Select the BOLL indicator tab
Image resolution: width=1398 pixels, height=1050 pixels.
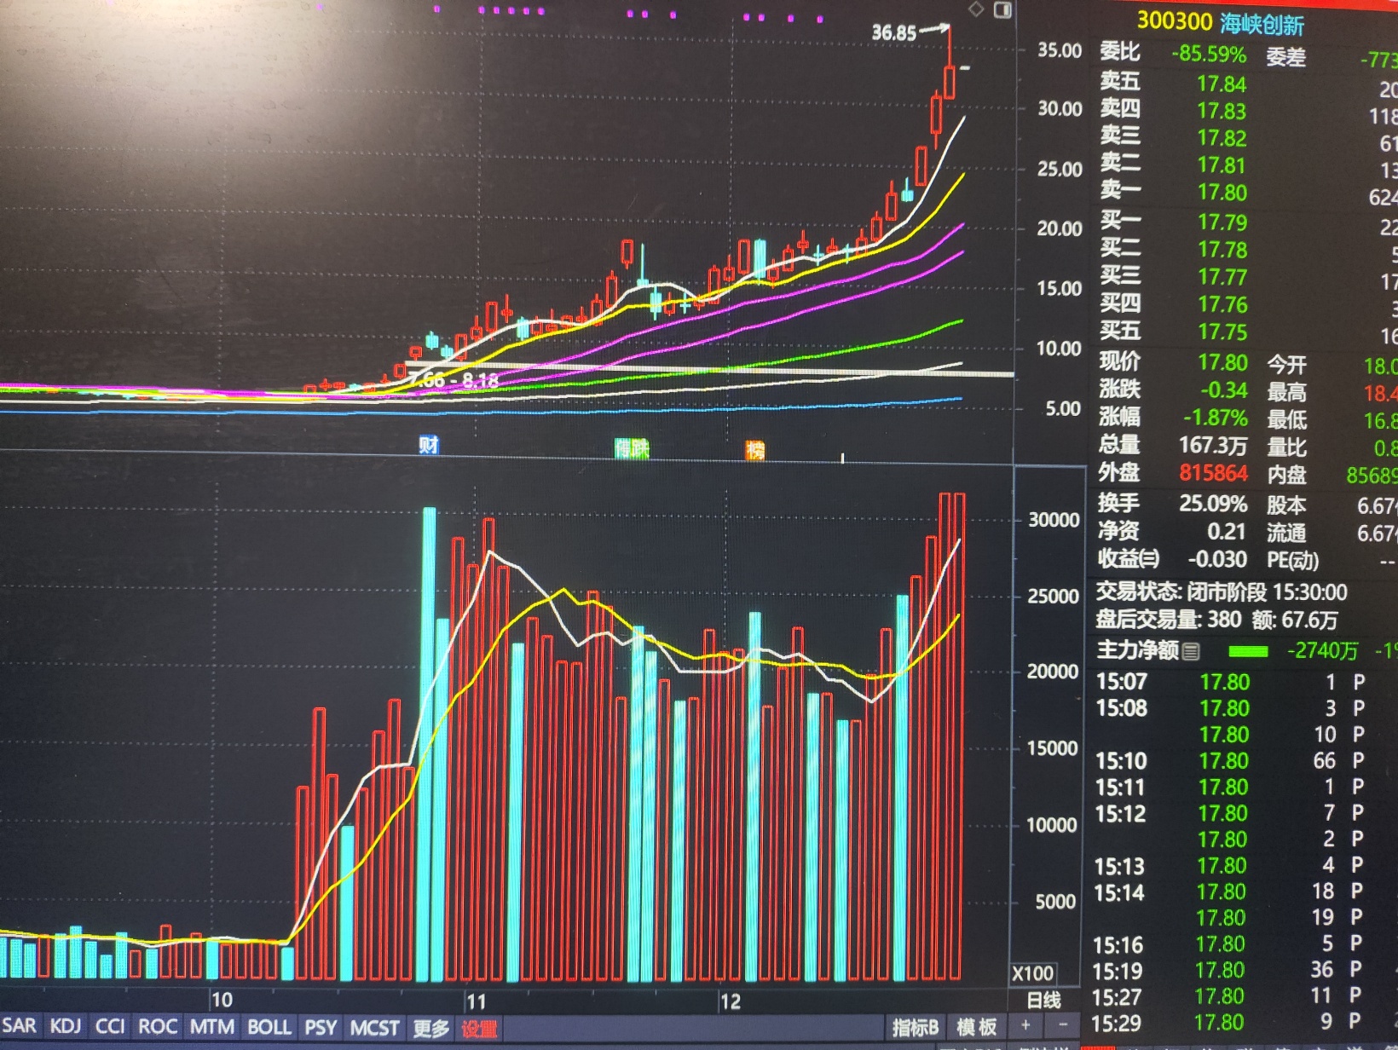click(269, 1027)
